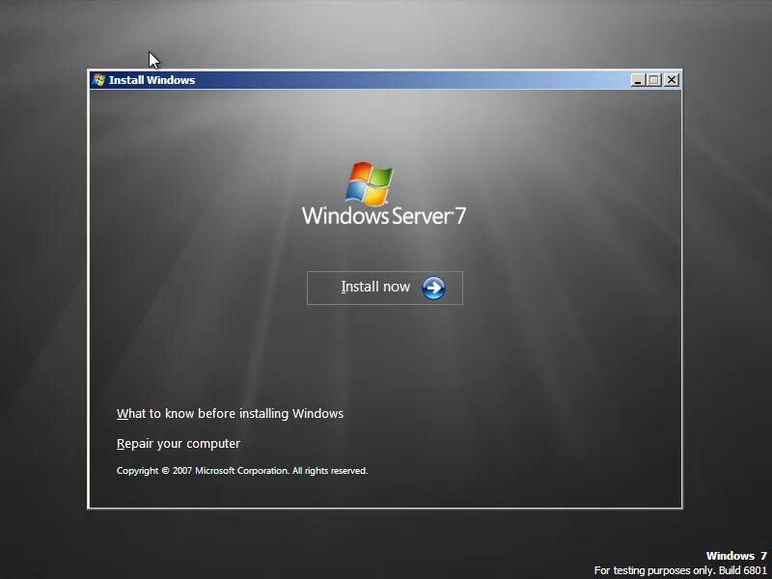Click the Windows Server 7 wordmark text

[384, 216]
